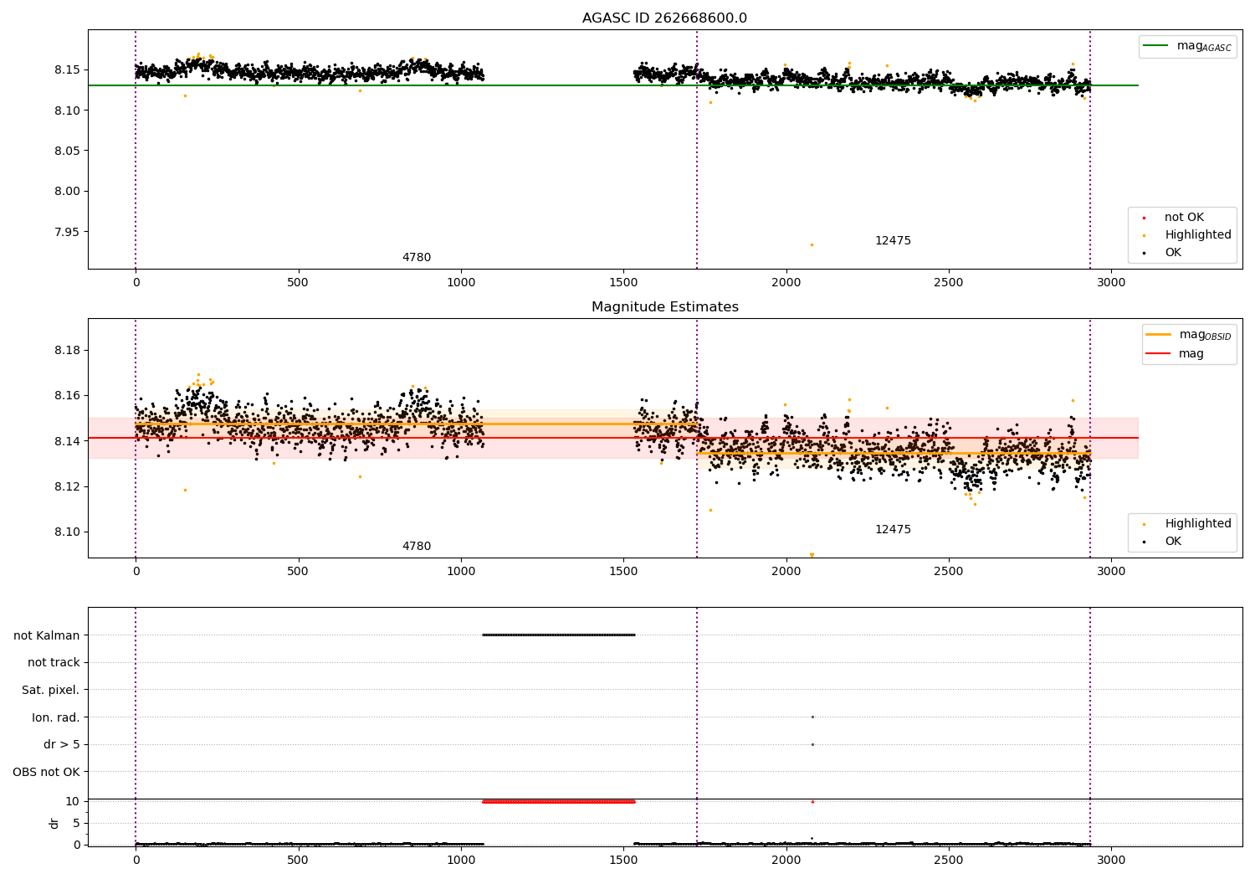
Task: Select "Highlighted" legend entry in Magnitude Estimates plot
Action: 1197,524
